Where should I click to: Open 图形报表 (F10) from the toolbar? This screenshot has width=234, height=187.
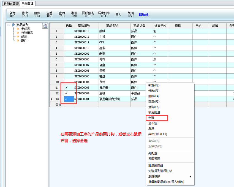pyautogui.click(x=88, y=14)
